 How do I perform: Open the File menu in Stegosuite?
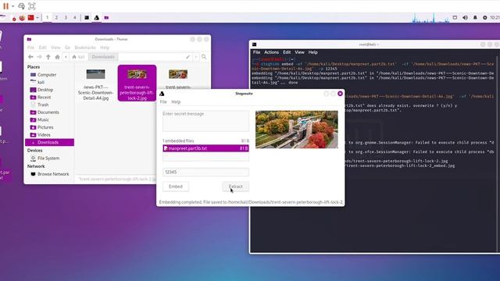click(x=163, y=102)
